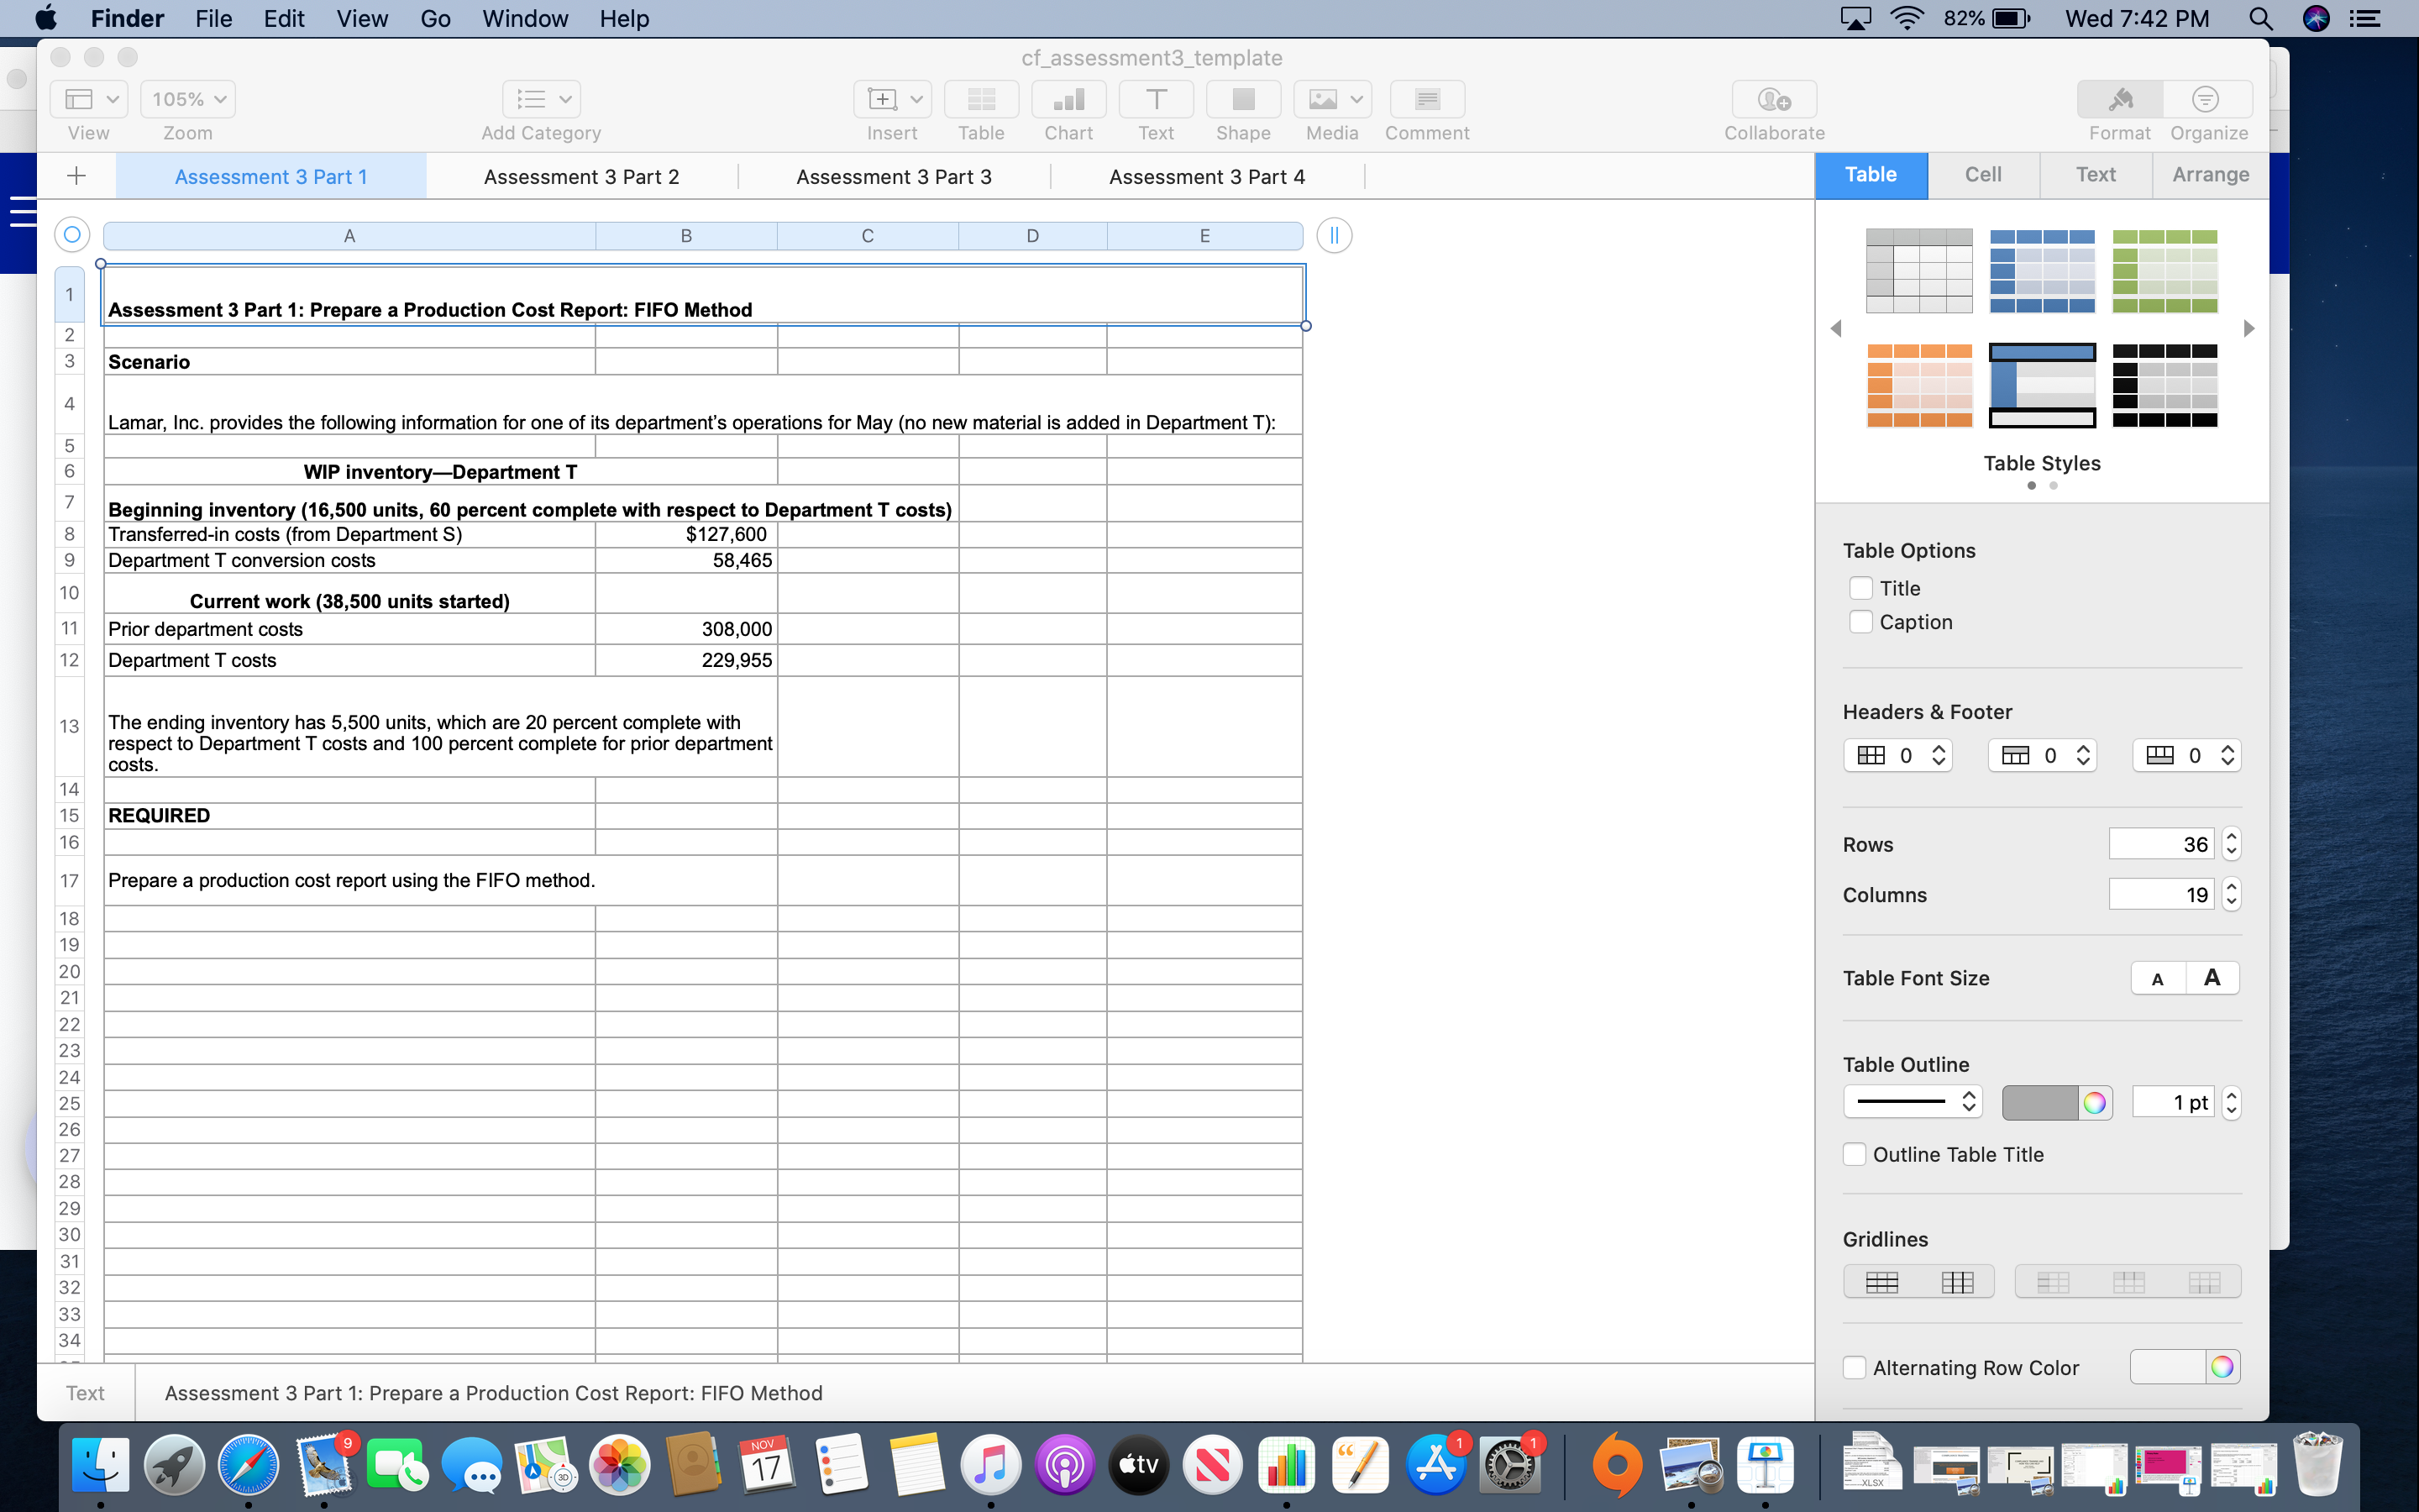2419x1512 pixels.
Task: Insert a shape
Action: click(1242, 99)
